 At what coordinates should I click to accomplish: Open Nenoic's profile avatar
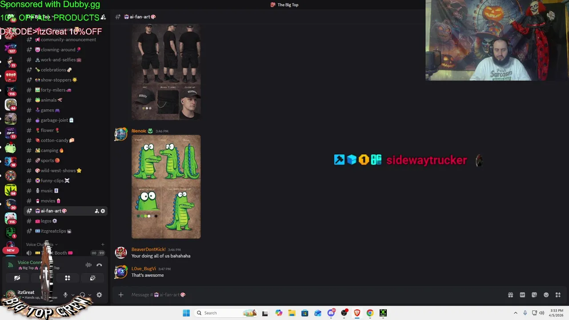point(121,134)
